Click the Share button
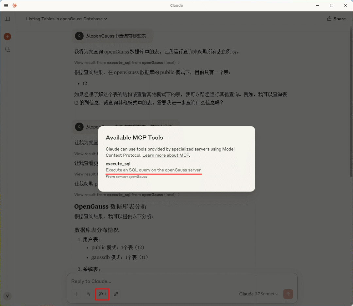Image resolution: width=353 pixels, height=306 pixels. point(336,19)
